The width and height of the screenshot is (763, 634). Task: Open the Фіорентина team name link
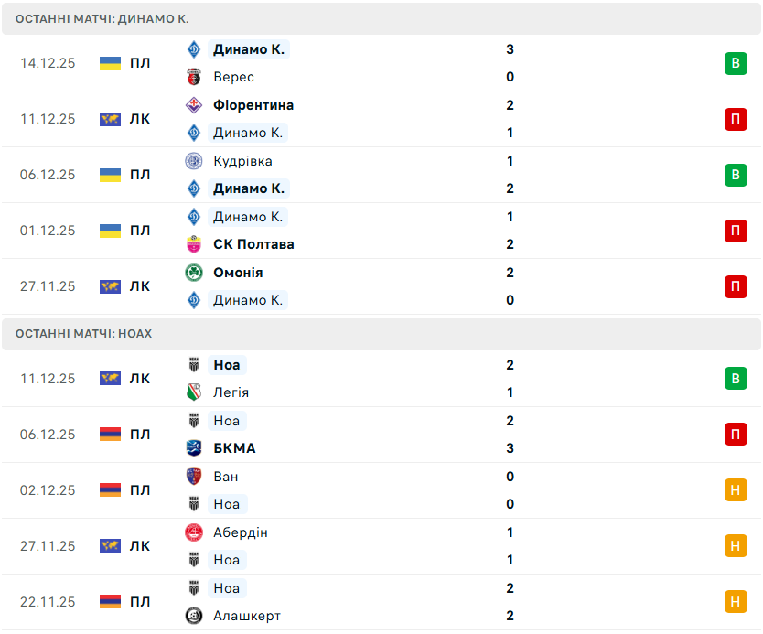[x=253, y=105]
